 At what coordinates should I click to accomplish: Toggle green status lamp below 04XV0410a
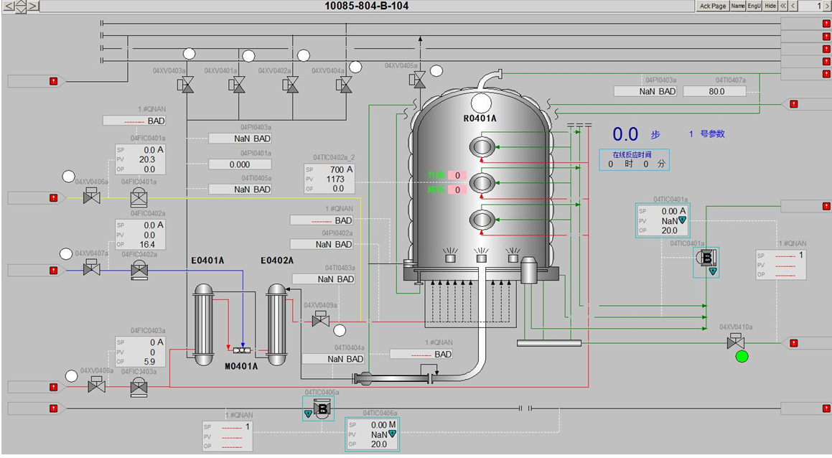(x=742, y=357)
